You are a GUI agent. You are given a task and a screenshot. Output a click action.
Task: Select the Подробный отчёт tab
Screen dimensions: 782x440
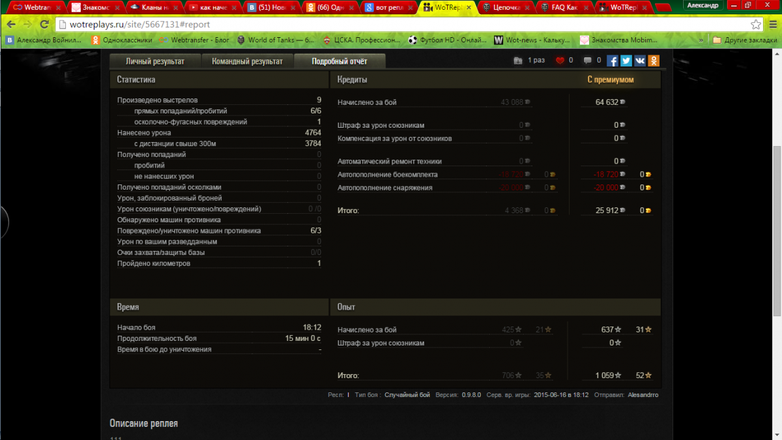[340, 61]
